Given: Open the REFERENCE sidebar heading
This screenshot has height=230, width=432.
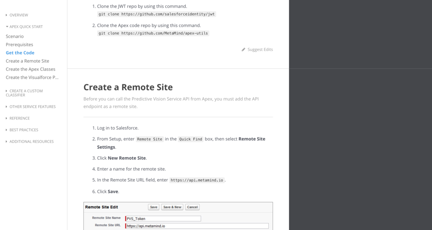Looking at the screenshot, I should click(x=19, y=118).
